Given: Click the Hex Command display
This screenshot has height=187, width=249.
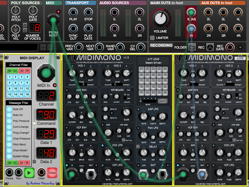Looking at the screenshot, I should [x=46, y=114].
